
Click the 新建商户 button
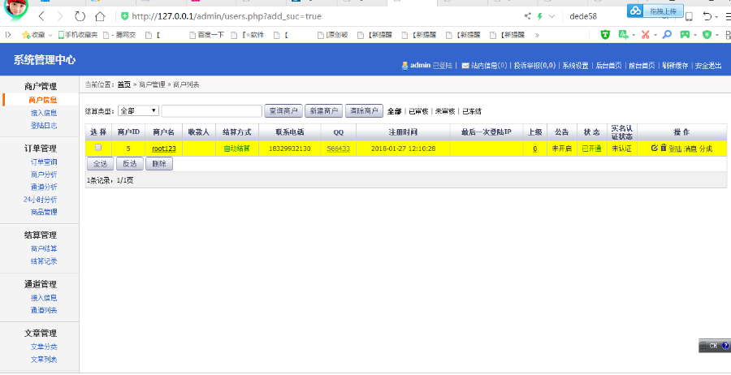(x=323, y=111)
